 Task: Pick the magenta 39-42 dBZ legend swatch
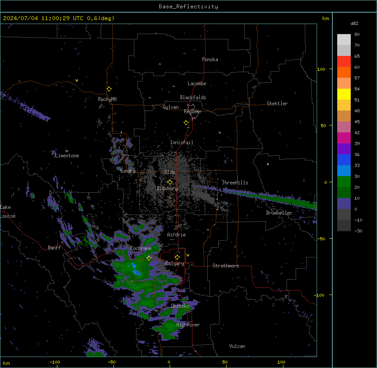click(344, 138)
